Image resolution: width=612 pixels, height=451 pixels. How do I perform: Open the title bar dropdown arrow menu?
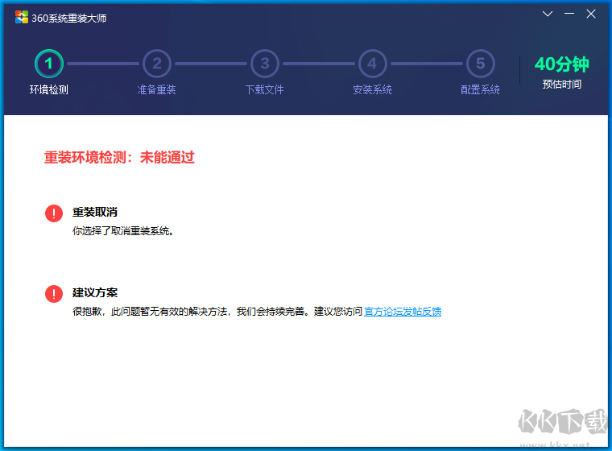tap(548, 14)
